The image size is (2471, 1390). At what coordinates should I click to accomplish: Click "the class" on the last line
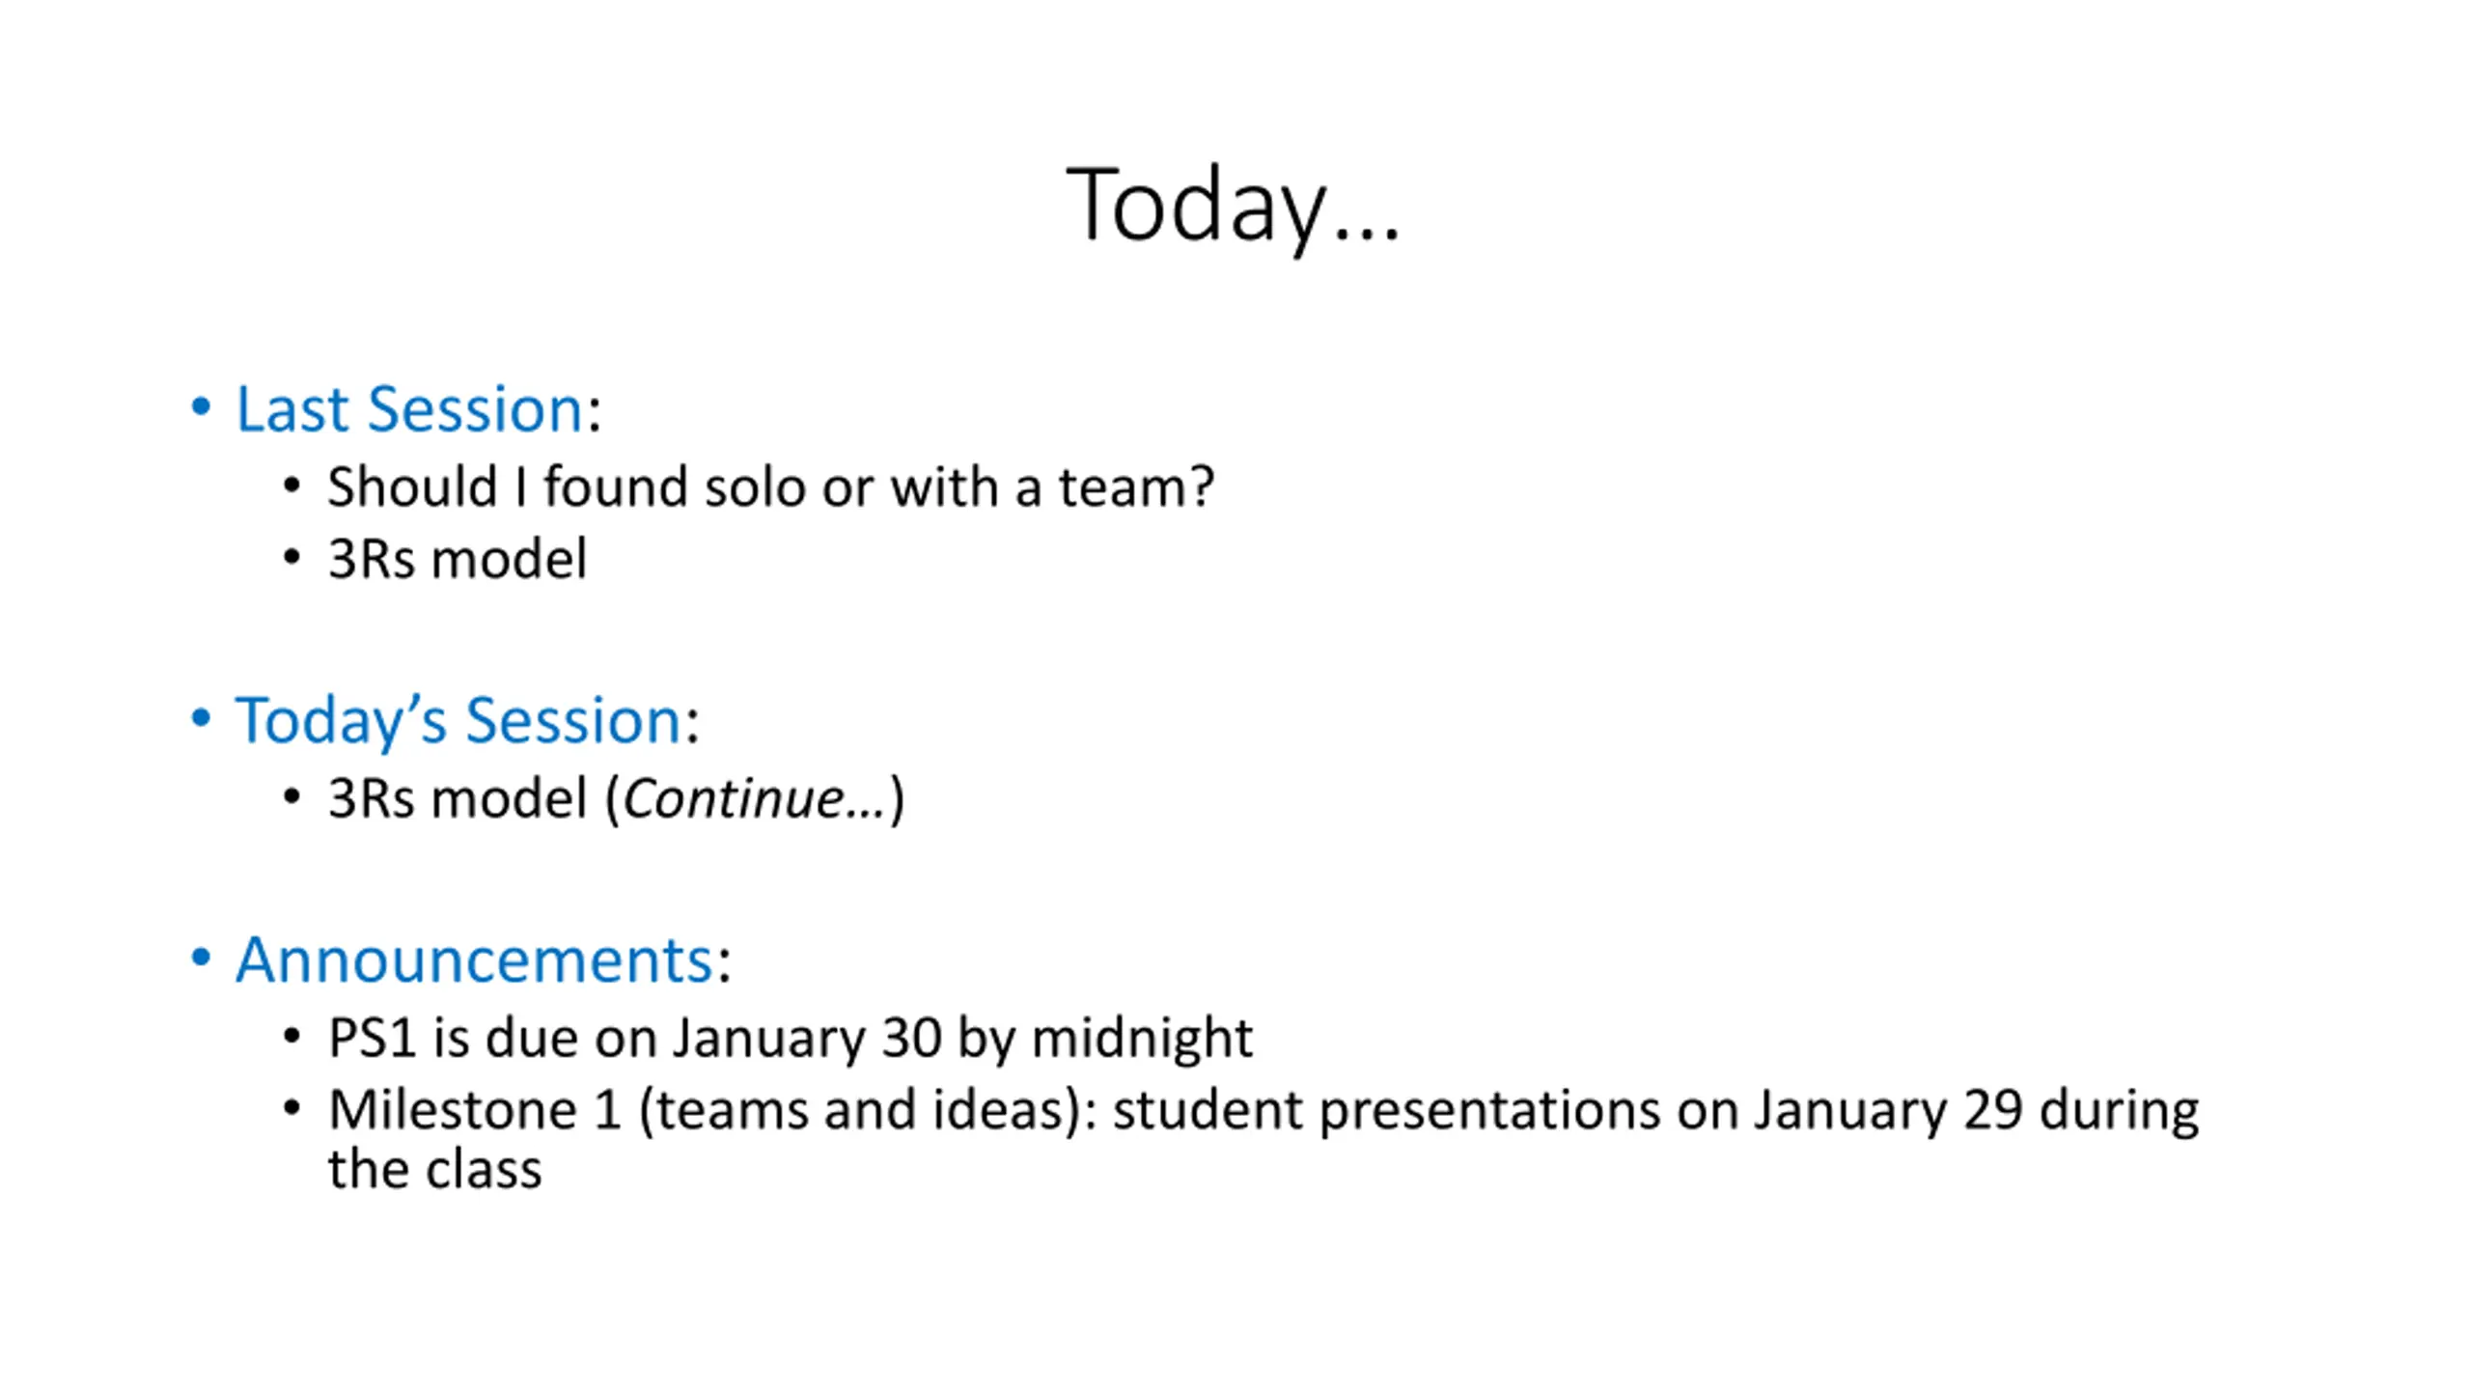pos(434,1169)
